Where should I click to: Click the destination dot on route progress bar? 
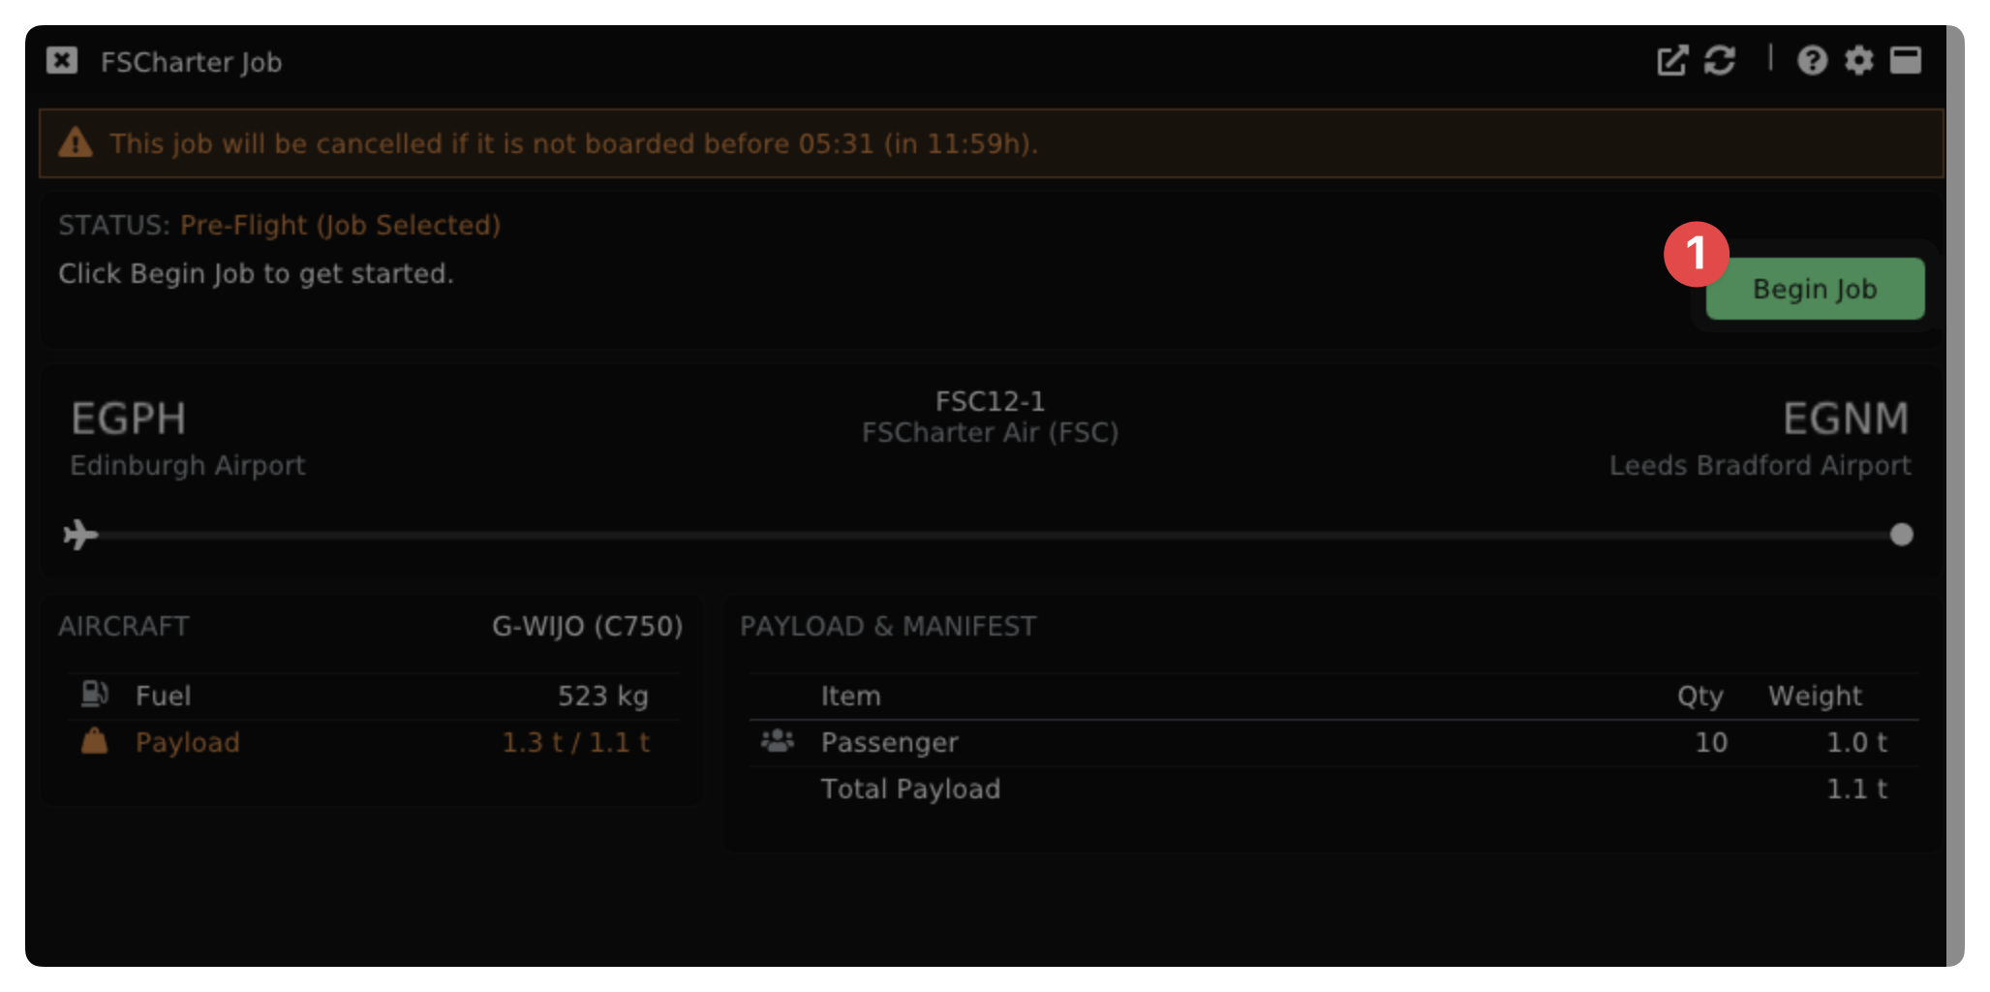click(1901, 535)
